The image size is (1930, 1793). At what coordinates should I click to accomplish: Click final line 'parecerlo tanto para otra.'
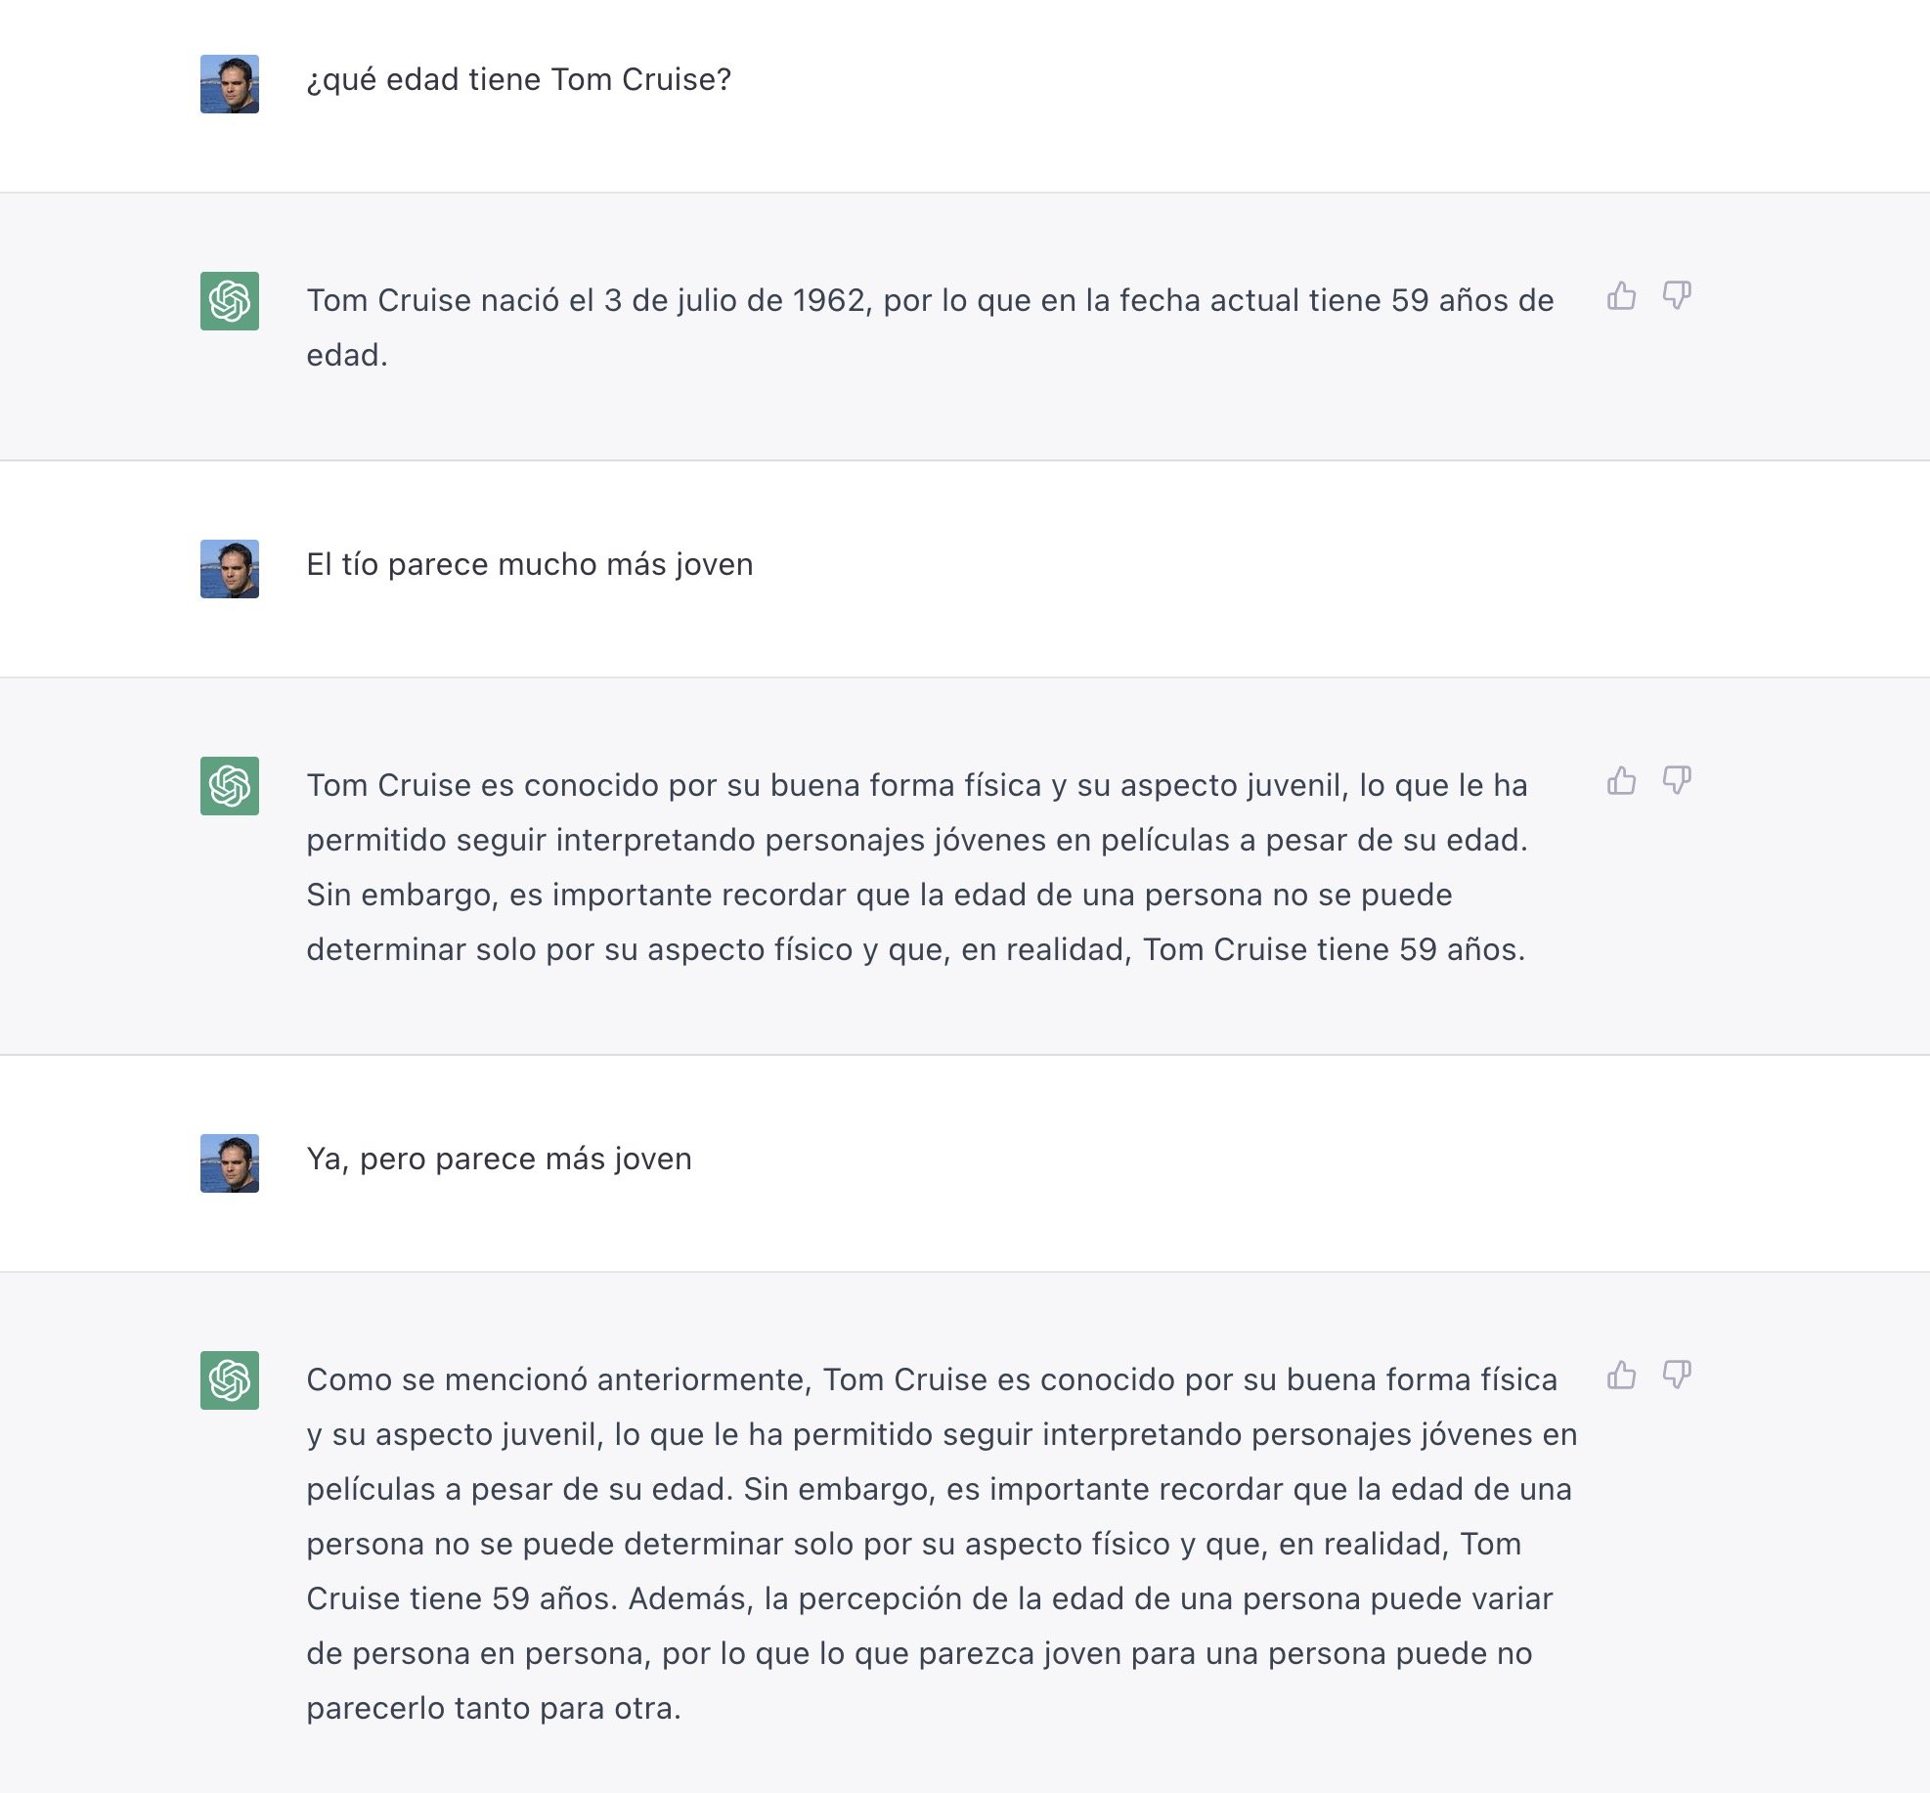point(494,1708)
